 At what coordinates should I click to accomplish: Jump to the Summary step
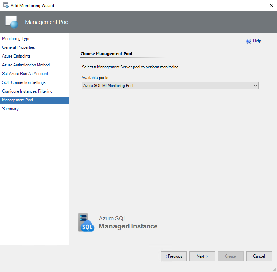pyautogui.click(x=10, y=109)
